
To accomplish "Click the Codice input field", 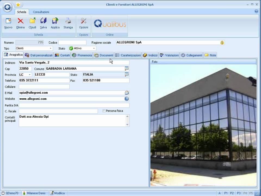I will tap(72, 42).
